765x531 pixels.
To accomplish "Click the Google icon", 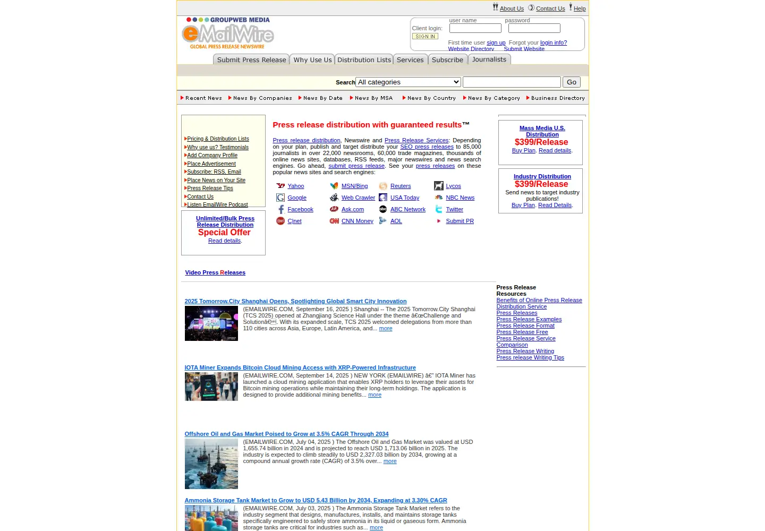I will (280, 198).
